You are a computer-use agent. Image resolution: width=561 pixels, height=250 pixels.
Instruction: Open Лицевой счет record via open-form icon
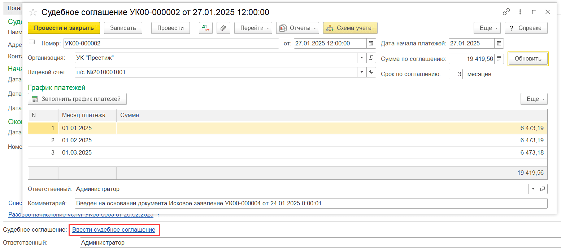point(371,72)
